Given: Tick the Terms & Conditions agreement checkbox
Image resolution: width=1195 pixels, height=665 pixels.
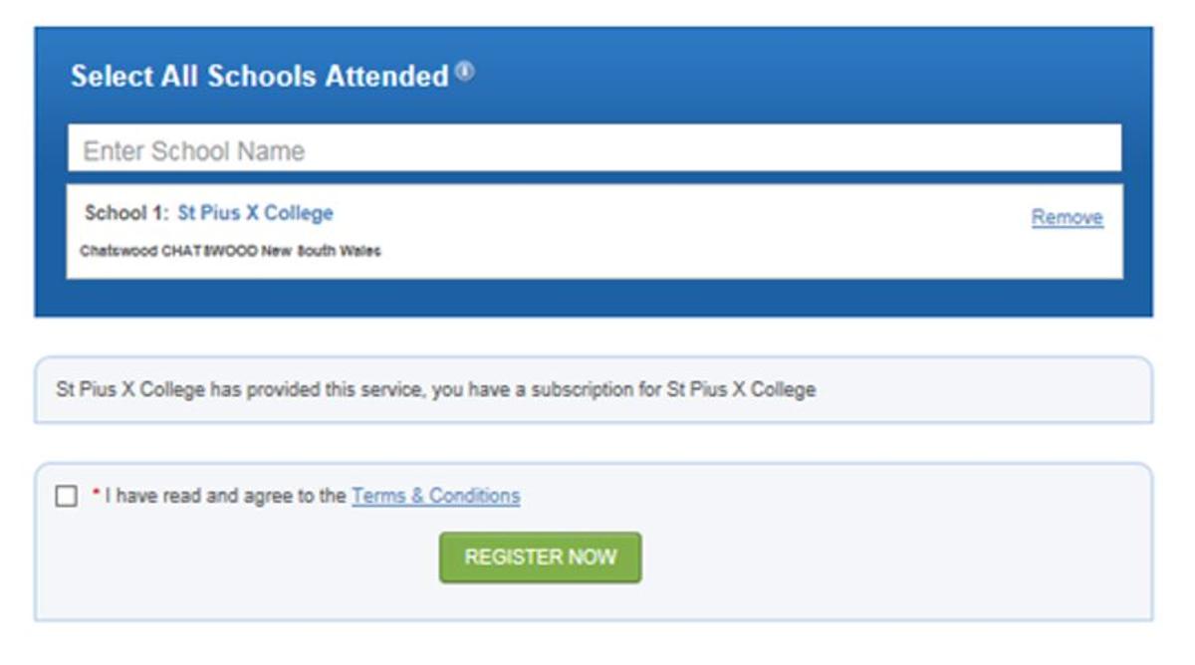Looking at the screenshot, I should point(66,496).
